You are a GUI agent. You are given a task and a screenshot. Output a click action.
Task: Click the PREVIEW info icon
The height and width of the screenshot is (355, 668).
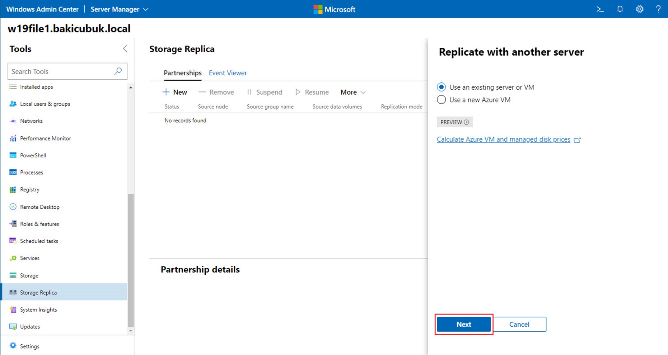[x=466, y=122]
